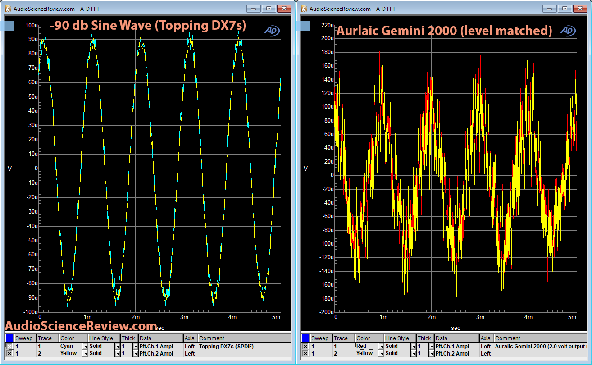This screenshot has height=365, width=592.
Task: Click the Trace column header in the Auralic window
Action: click(x=343, y=338)
